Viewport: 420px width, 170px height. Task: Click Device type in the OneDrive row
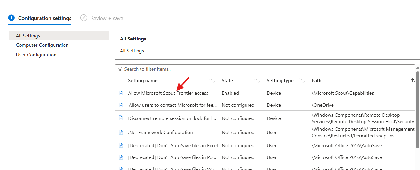pos(274,105)
